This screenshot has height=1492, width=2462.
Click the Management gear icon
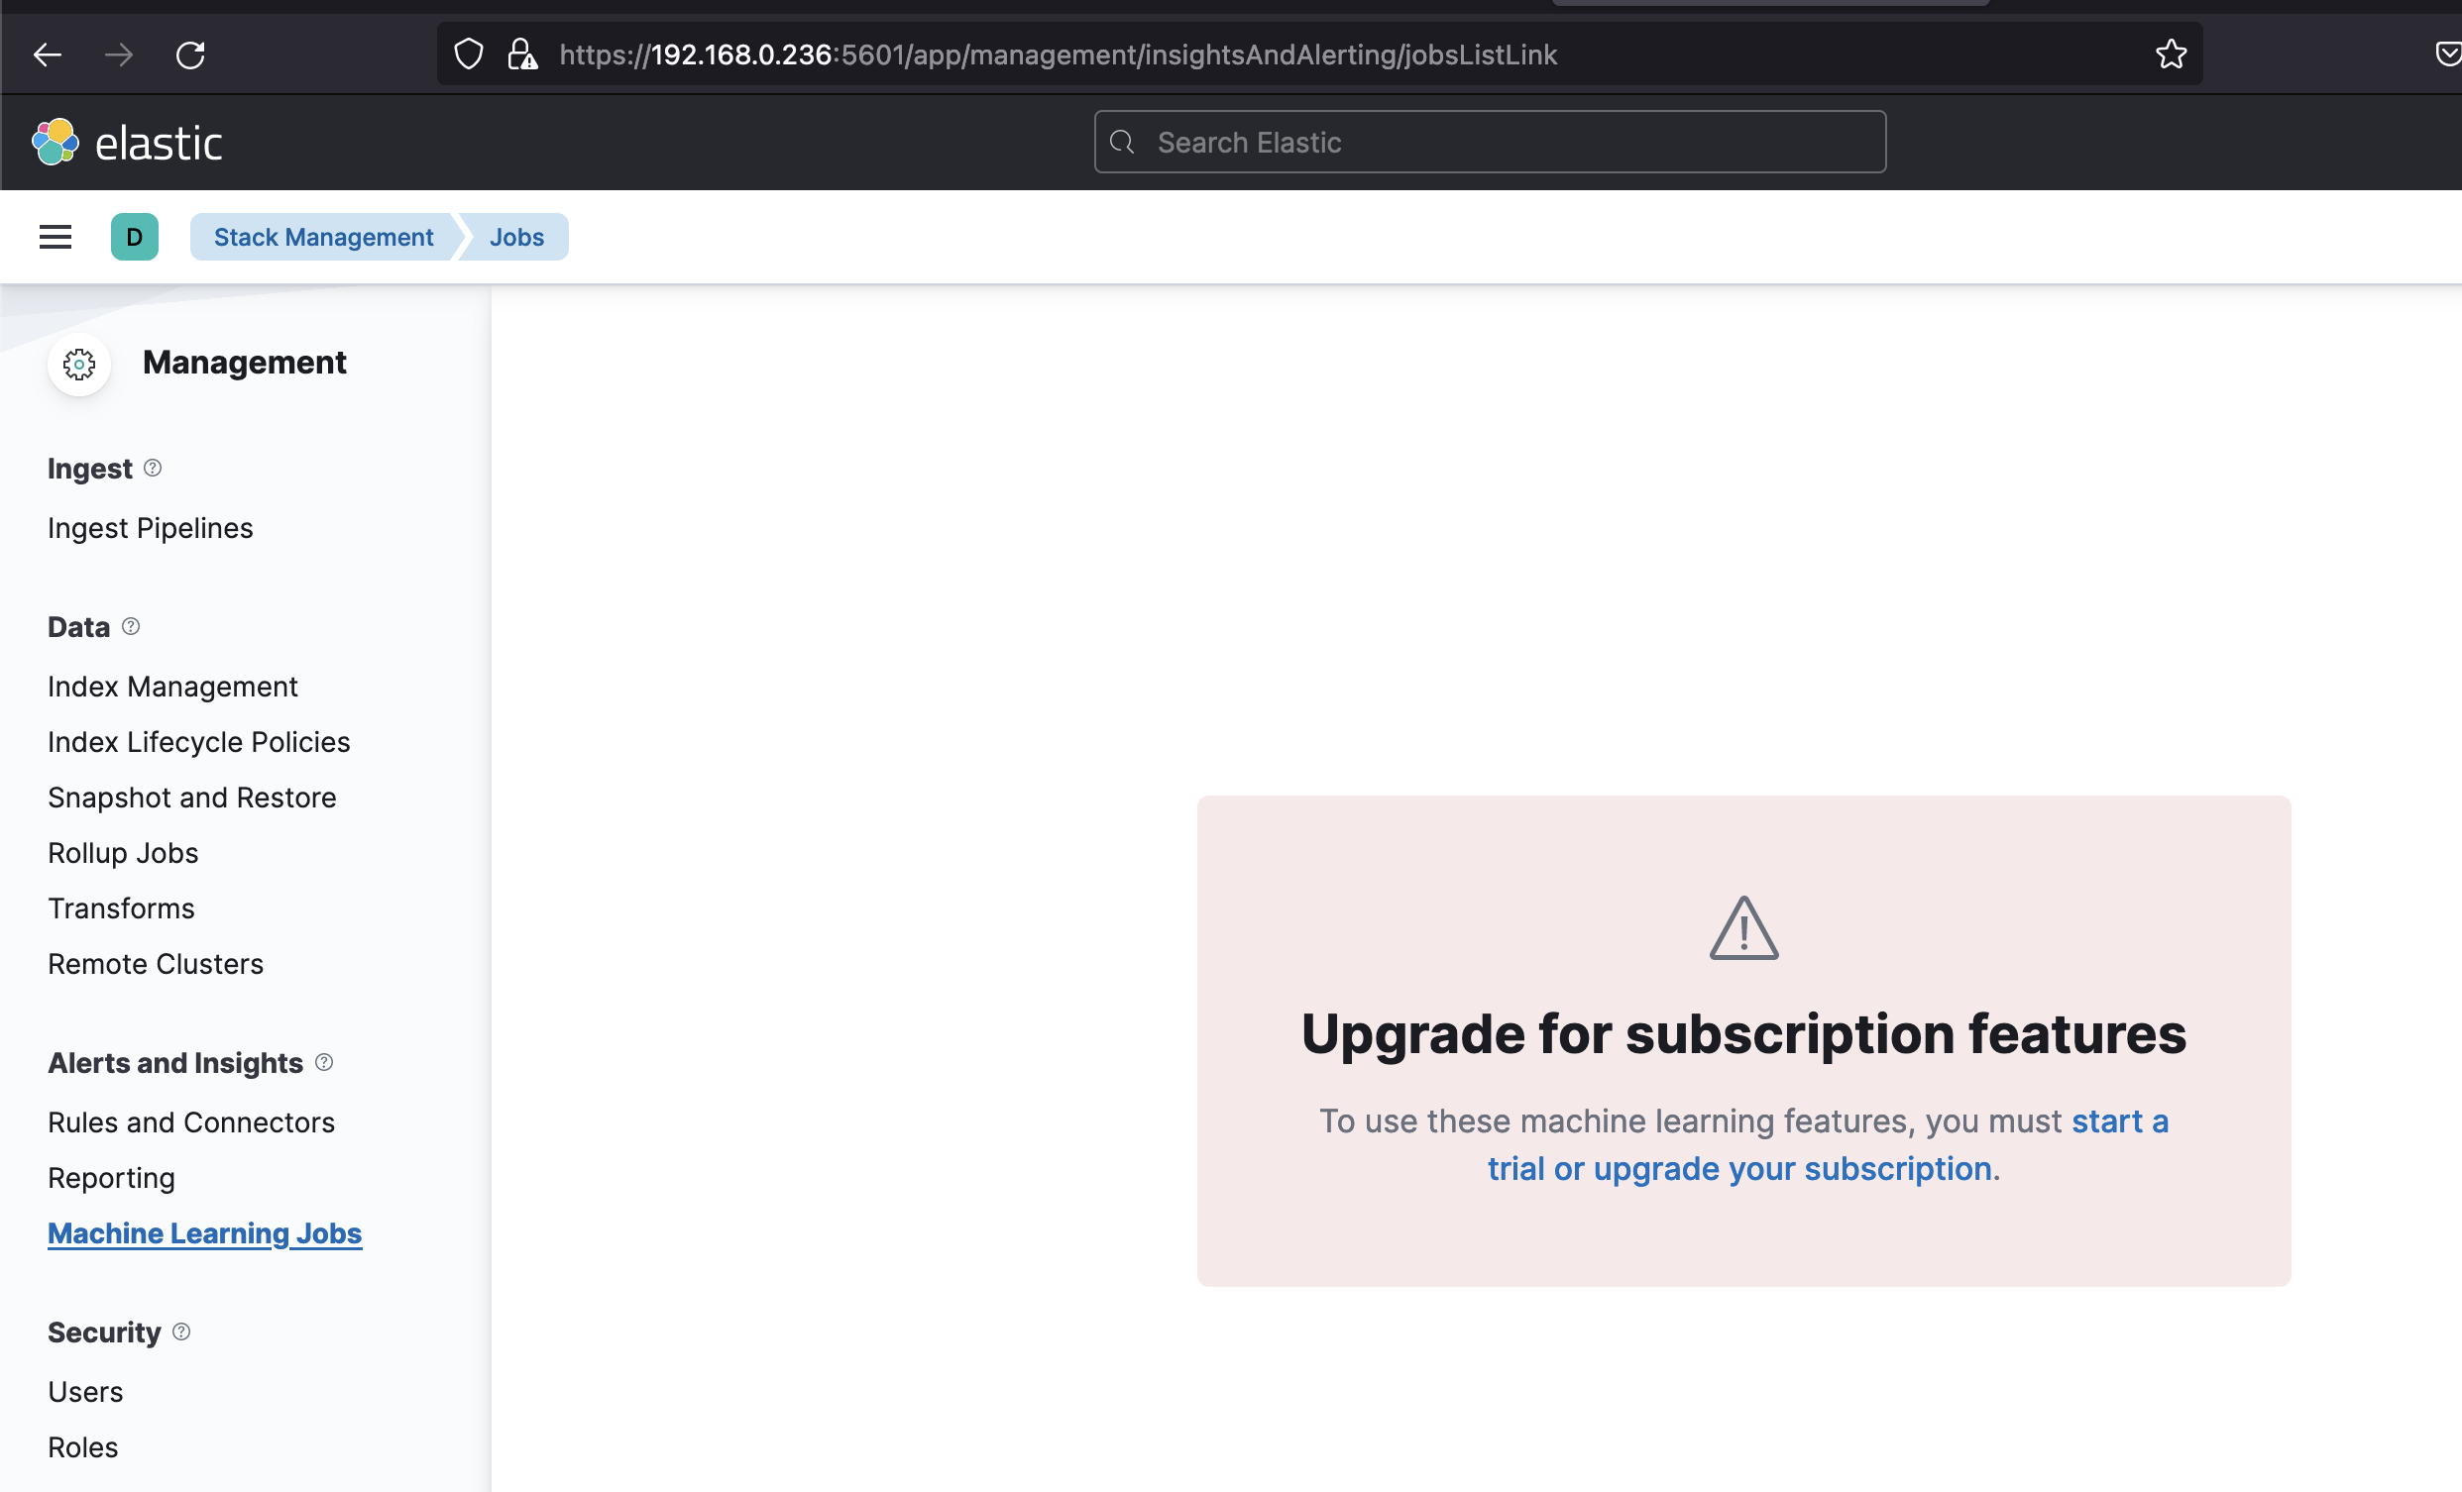[79, 364]
